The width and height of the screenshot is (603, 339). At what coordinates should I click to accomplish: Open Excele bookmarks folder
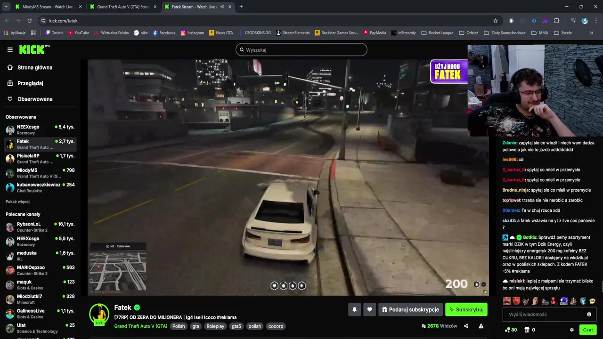(x=563, y=33)
